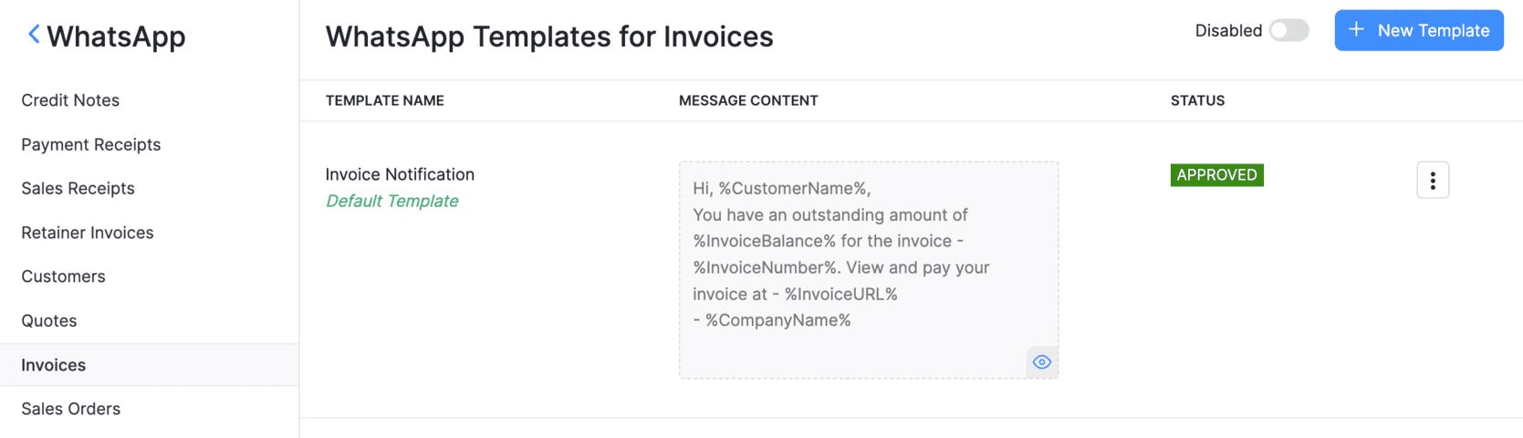This screenshot has height=438, width=1523.
Task: Click the TEMPLATE NAME column header
Action: (x=384, y=100)
